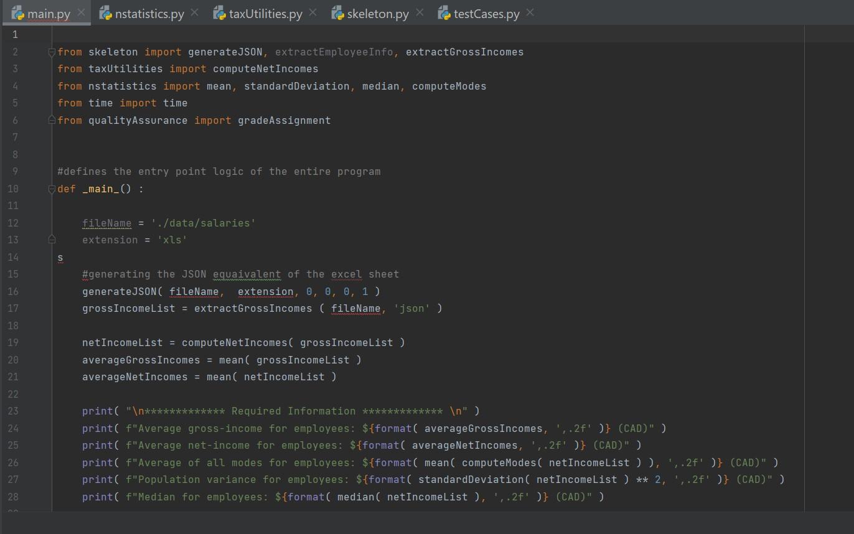The width and height of the screenshot is (854, 534).
Task: Switch to the taxUtilities.py tab
Action: tap(265, 12)
